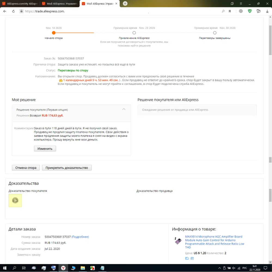Open Task View in the taskbar
The width and height of the screenshot is (272, 272).
coord(24,268)
